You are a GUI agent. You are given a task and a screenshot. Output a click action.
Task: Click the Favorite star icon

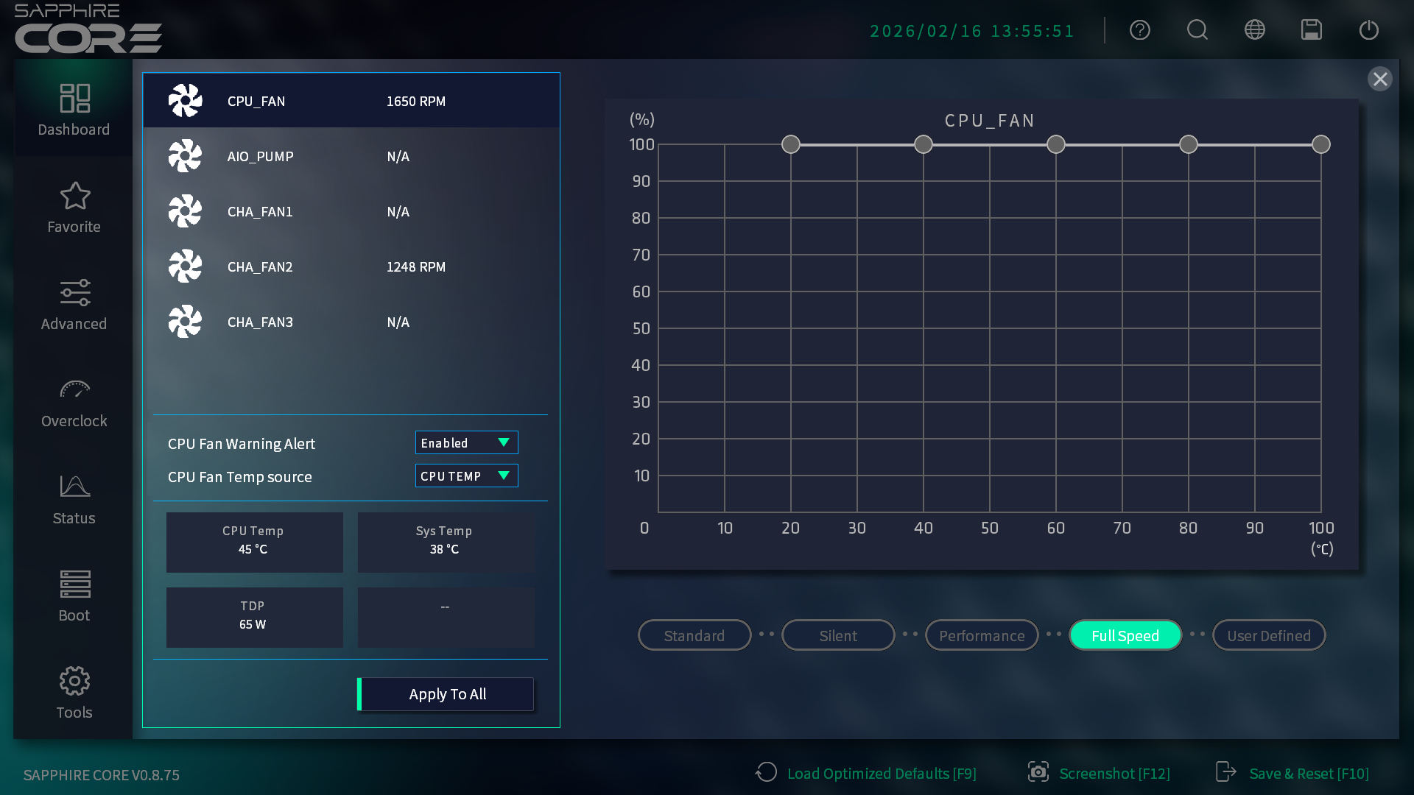coord(74,197)
